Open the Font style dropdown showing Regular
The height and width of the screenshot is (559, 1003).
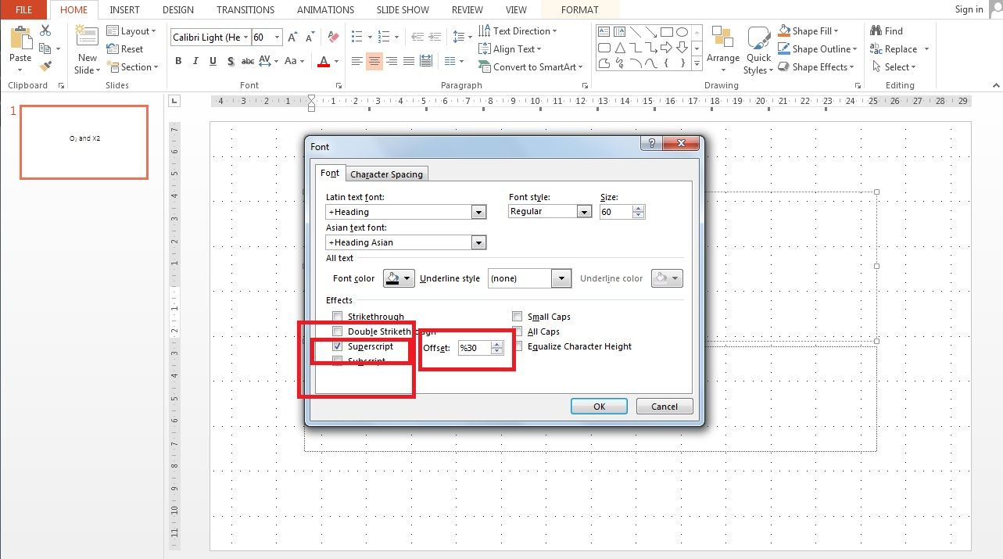[585, 211]
